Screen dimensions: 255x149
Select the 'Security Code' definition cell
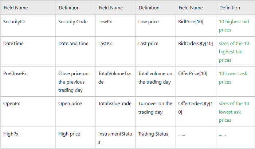tap(76, 25)
